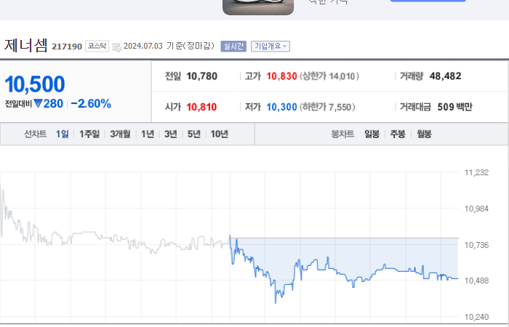Click the blue down-triangle next to 280
Image resolution: width=509 pixels, height=327 pixels.
(38, 104)
